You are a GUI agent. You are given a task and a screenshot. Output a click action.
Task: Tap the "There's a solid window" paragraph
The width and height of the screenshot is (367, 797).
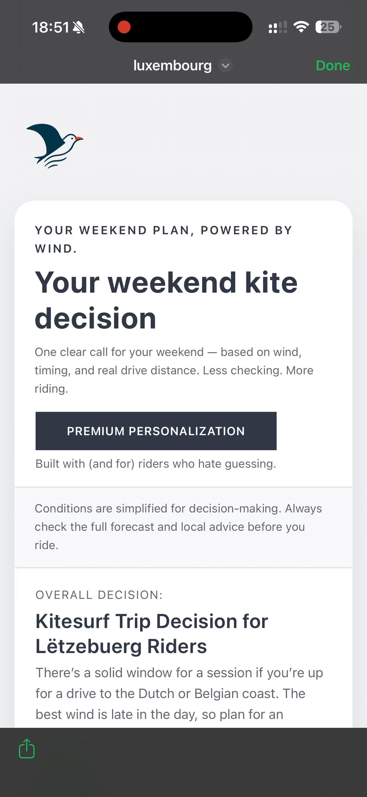tap(179, 693)
